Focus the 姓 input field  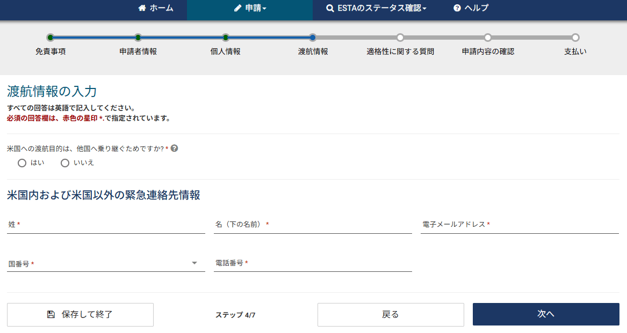[106, 225]
